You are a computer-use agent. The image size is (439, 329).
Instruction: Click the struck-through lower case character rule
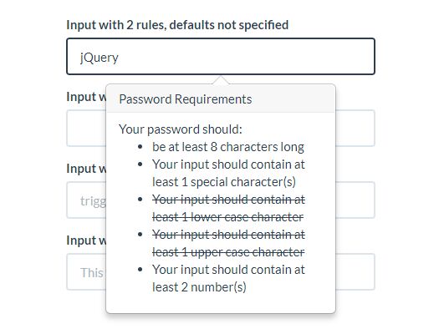(228, 208)
